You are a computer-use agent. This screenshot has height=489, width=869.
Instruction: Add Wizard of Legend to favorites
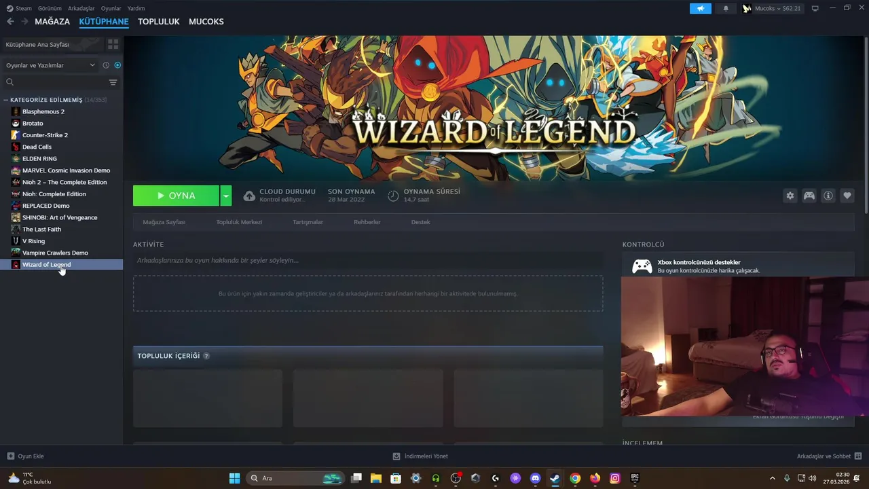click(847, 196)
